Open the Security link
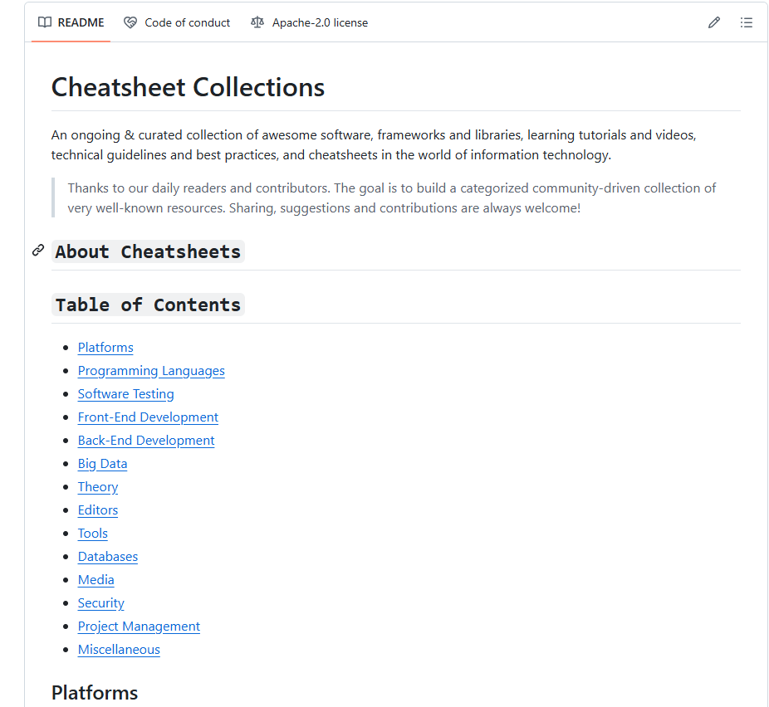 (101, 603)
